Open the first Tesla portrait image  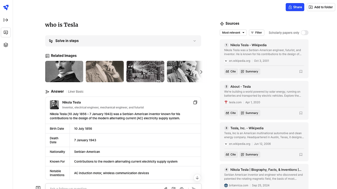[x=64, y=71]
